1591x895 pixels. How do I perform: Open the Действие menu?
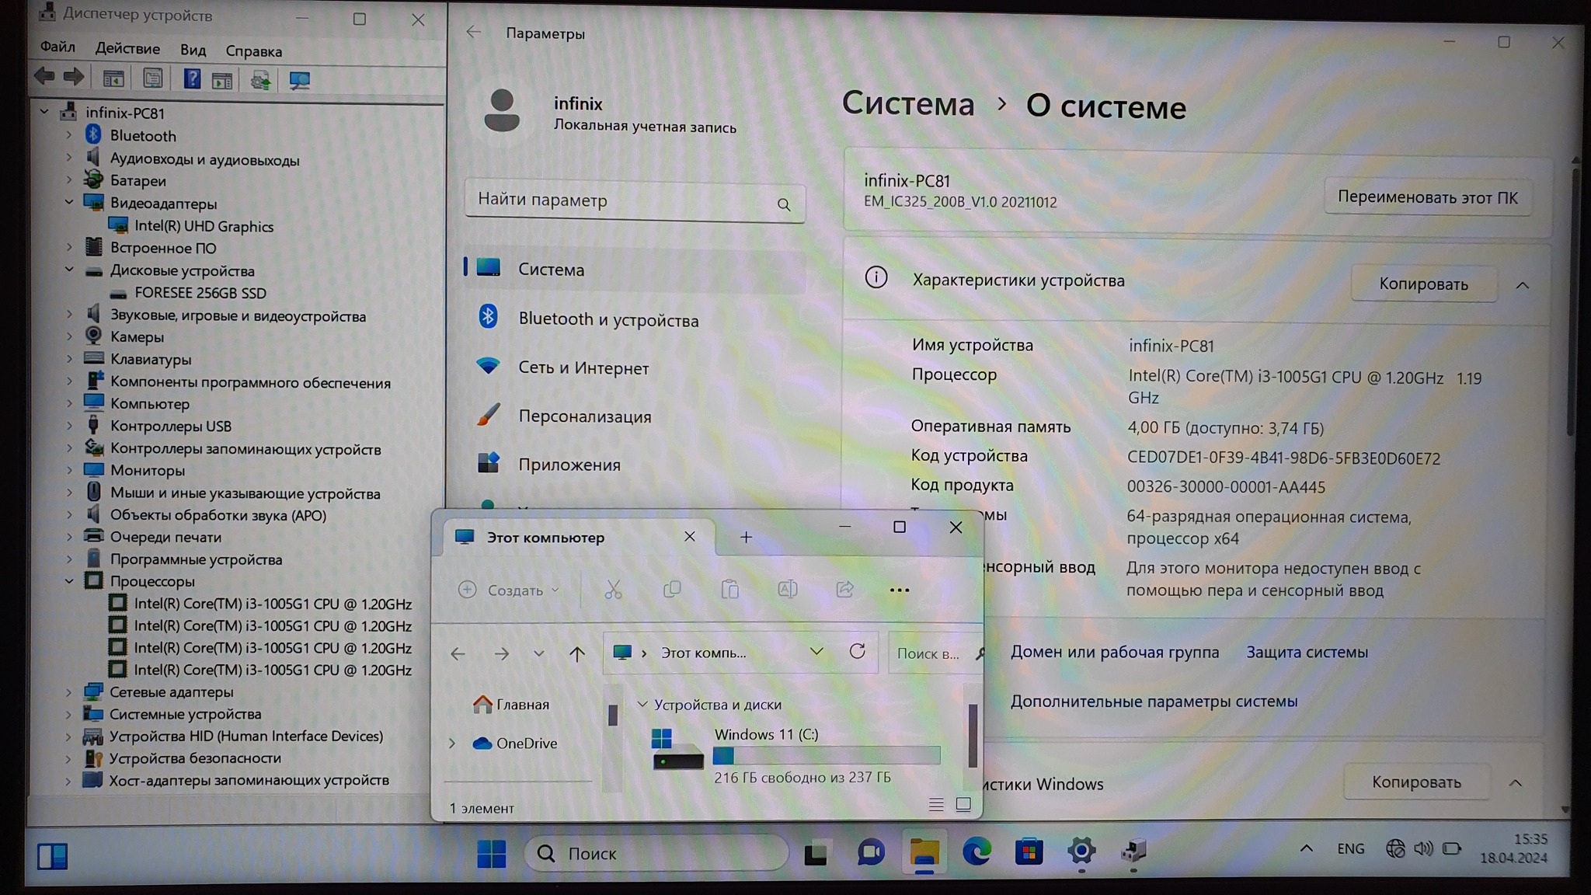pyautogui.click(x=127, y=49)
